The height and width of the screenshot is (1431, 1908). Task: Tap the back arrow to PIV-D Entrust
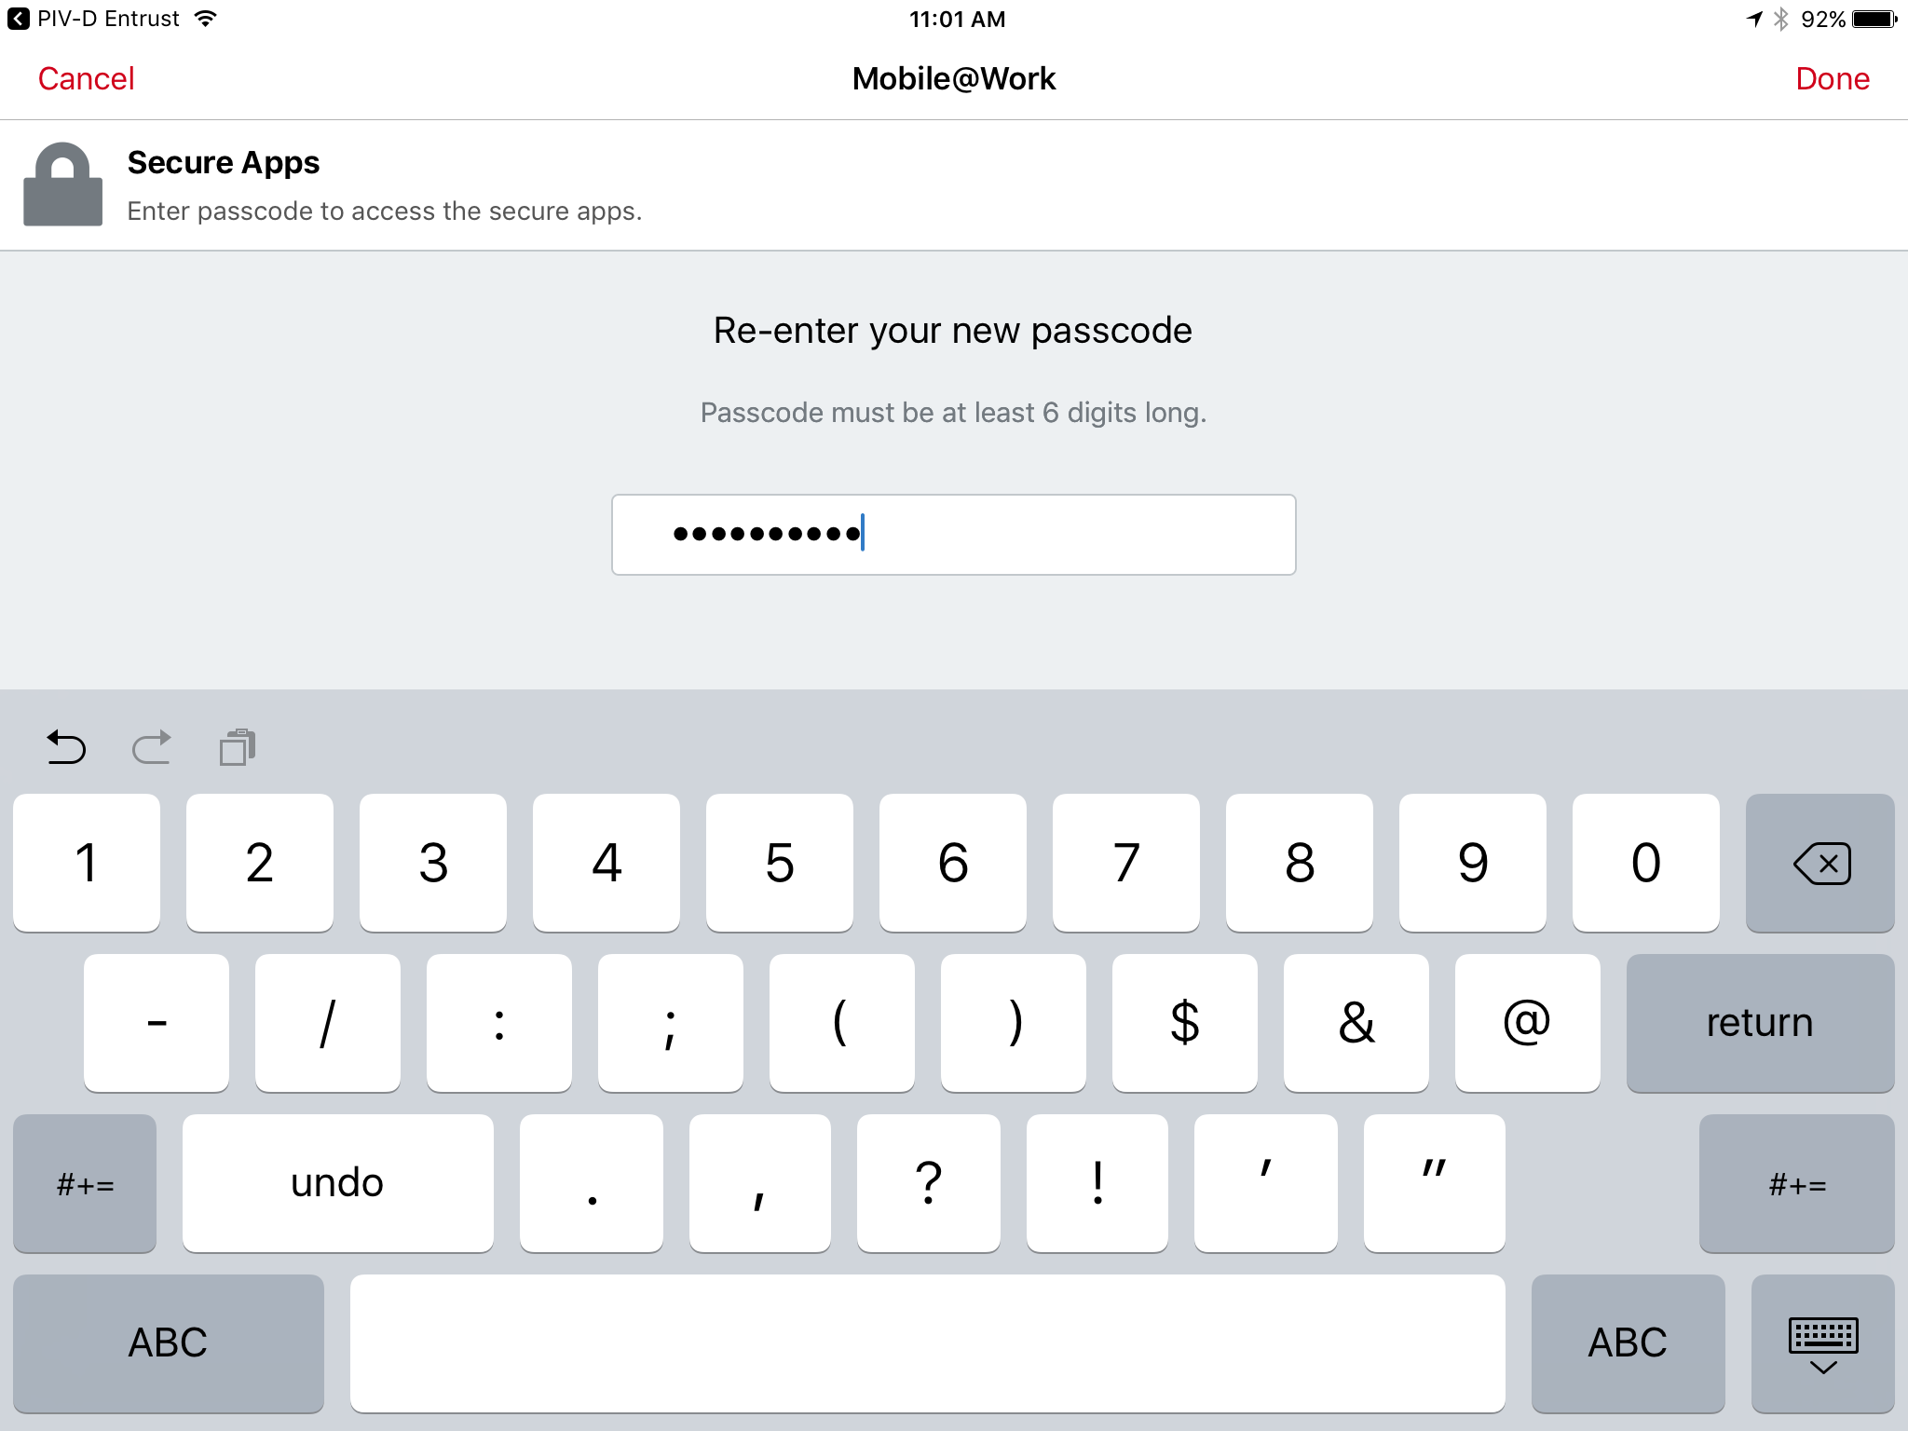coord(19,19)
